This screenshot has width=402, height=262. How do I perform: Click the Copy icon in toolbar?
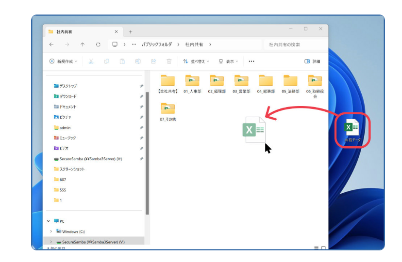click(107, 62)
